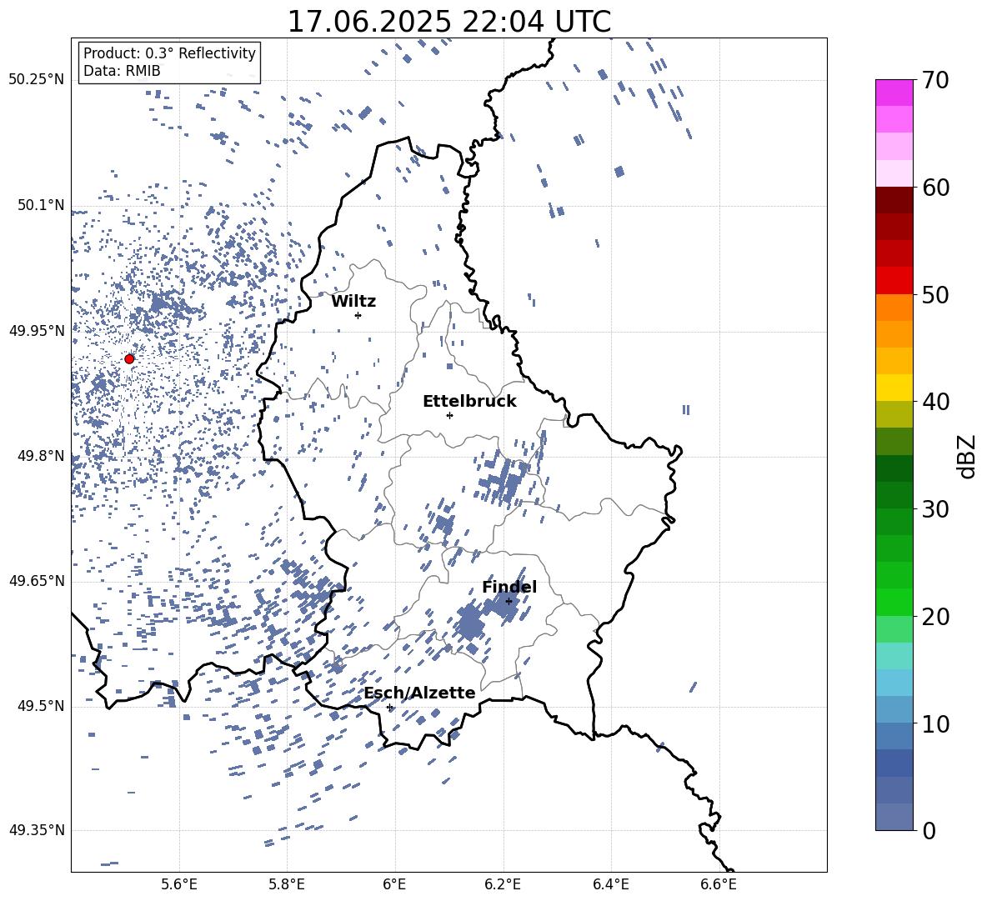Select the Findel city label
Viewport: 987px width, 901px height.
point(509,587)
